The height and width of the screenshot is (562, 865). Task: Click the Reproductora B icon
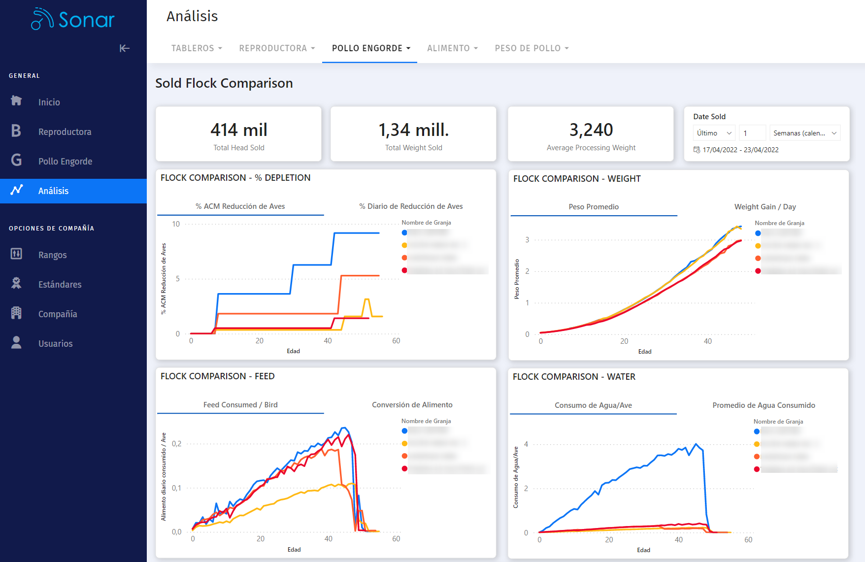point(16,131)
